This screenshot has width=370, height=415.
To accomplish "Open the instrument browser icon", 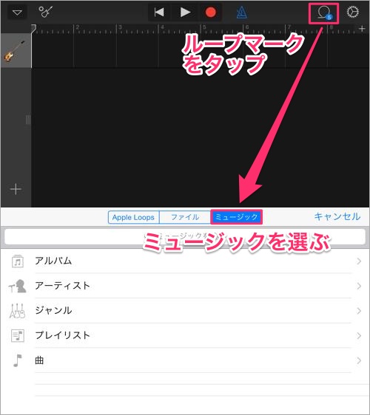I will point(45,12).
